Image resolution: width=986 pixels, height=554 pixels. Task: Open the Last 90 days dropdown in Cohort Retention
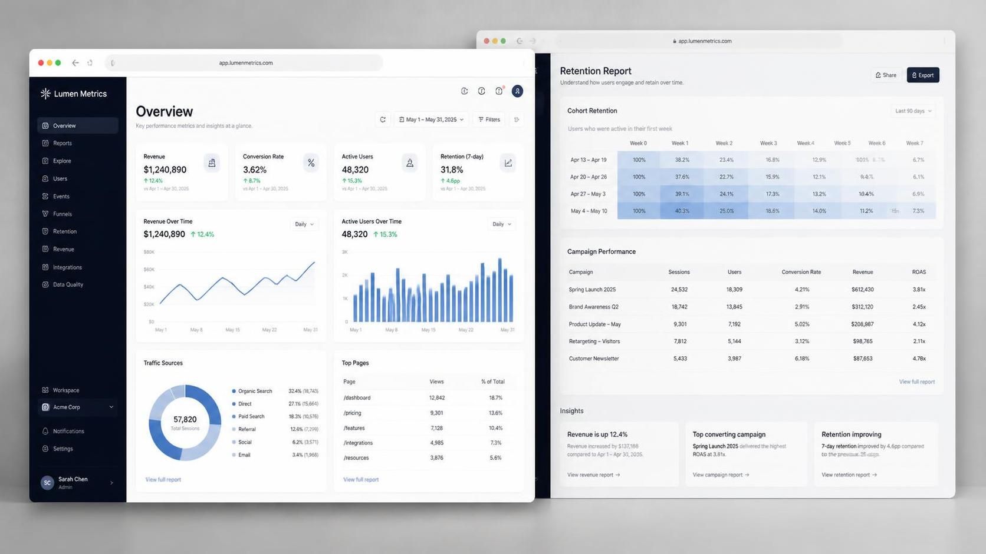[913, 111]
